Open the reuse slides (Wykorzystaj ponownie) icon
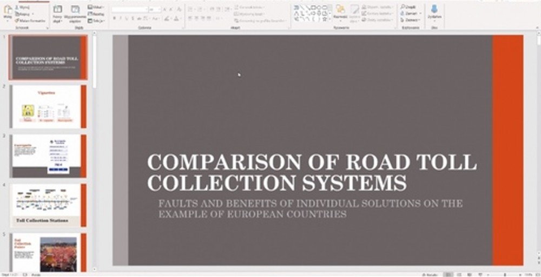Viewport: 541px width, 277px height. (75, 10)
